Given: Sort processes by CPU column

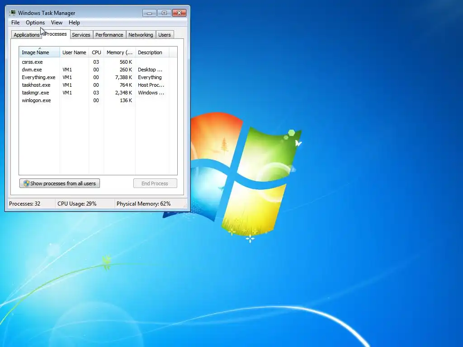Looking at the screenshot, I should (x=96, y=52).
